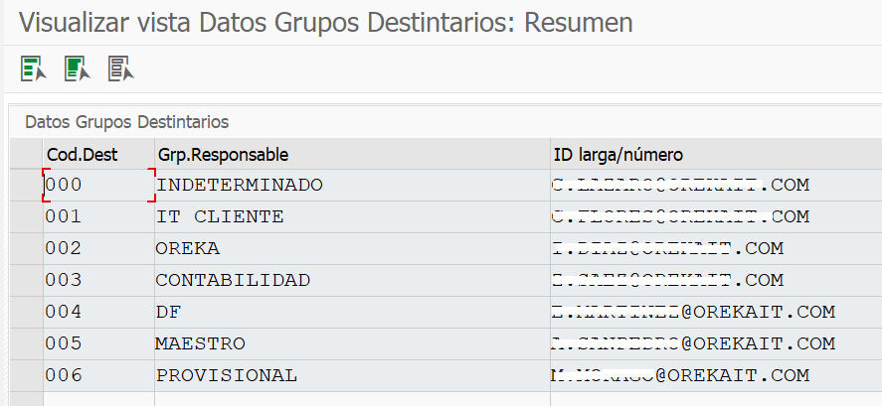Click the ID larga/número column header
The width and height of the screenshot is (882, 406).
pos(716,155)
